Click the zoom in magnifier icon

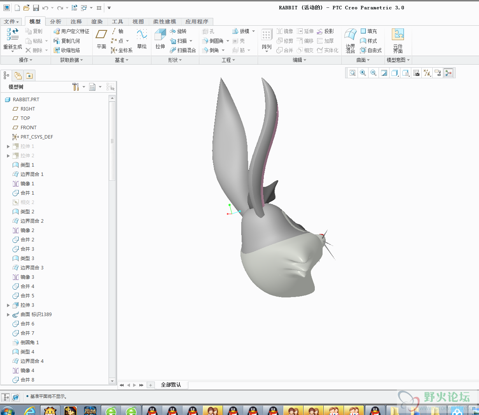(363, 73)
